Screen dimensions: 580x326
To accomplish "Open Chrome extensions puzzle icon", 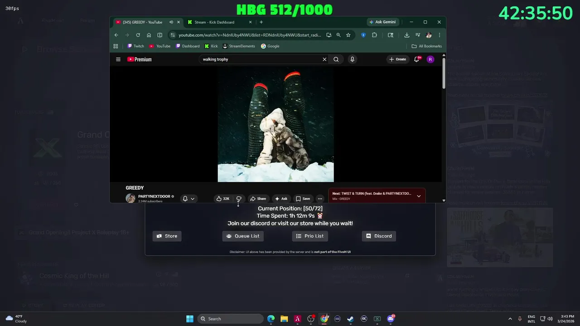I will 374,35.
